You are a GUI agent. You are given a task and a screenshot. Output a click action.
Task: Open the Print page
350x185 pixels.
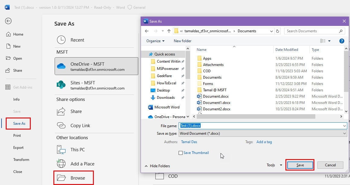click(17, 136)
